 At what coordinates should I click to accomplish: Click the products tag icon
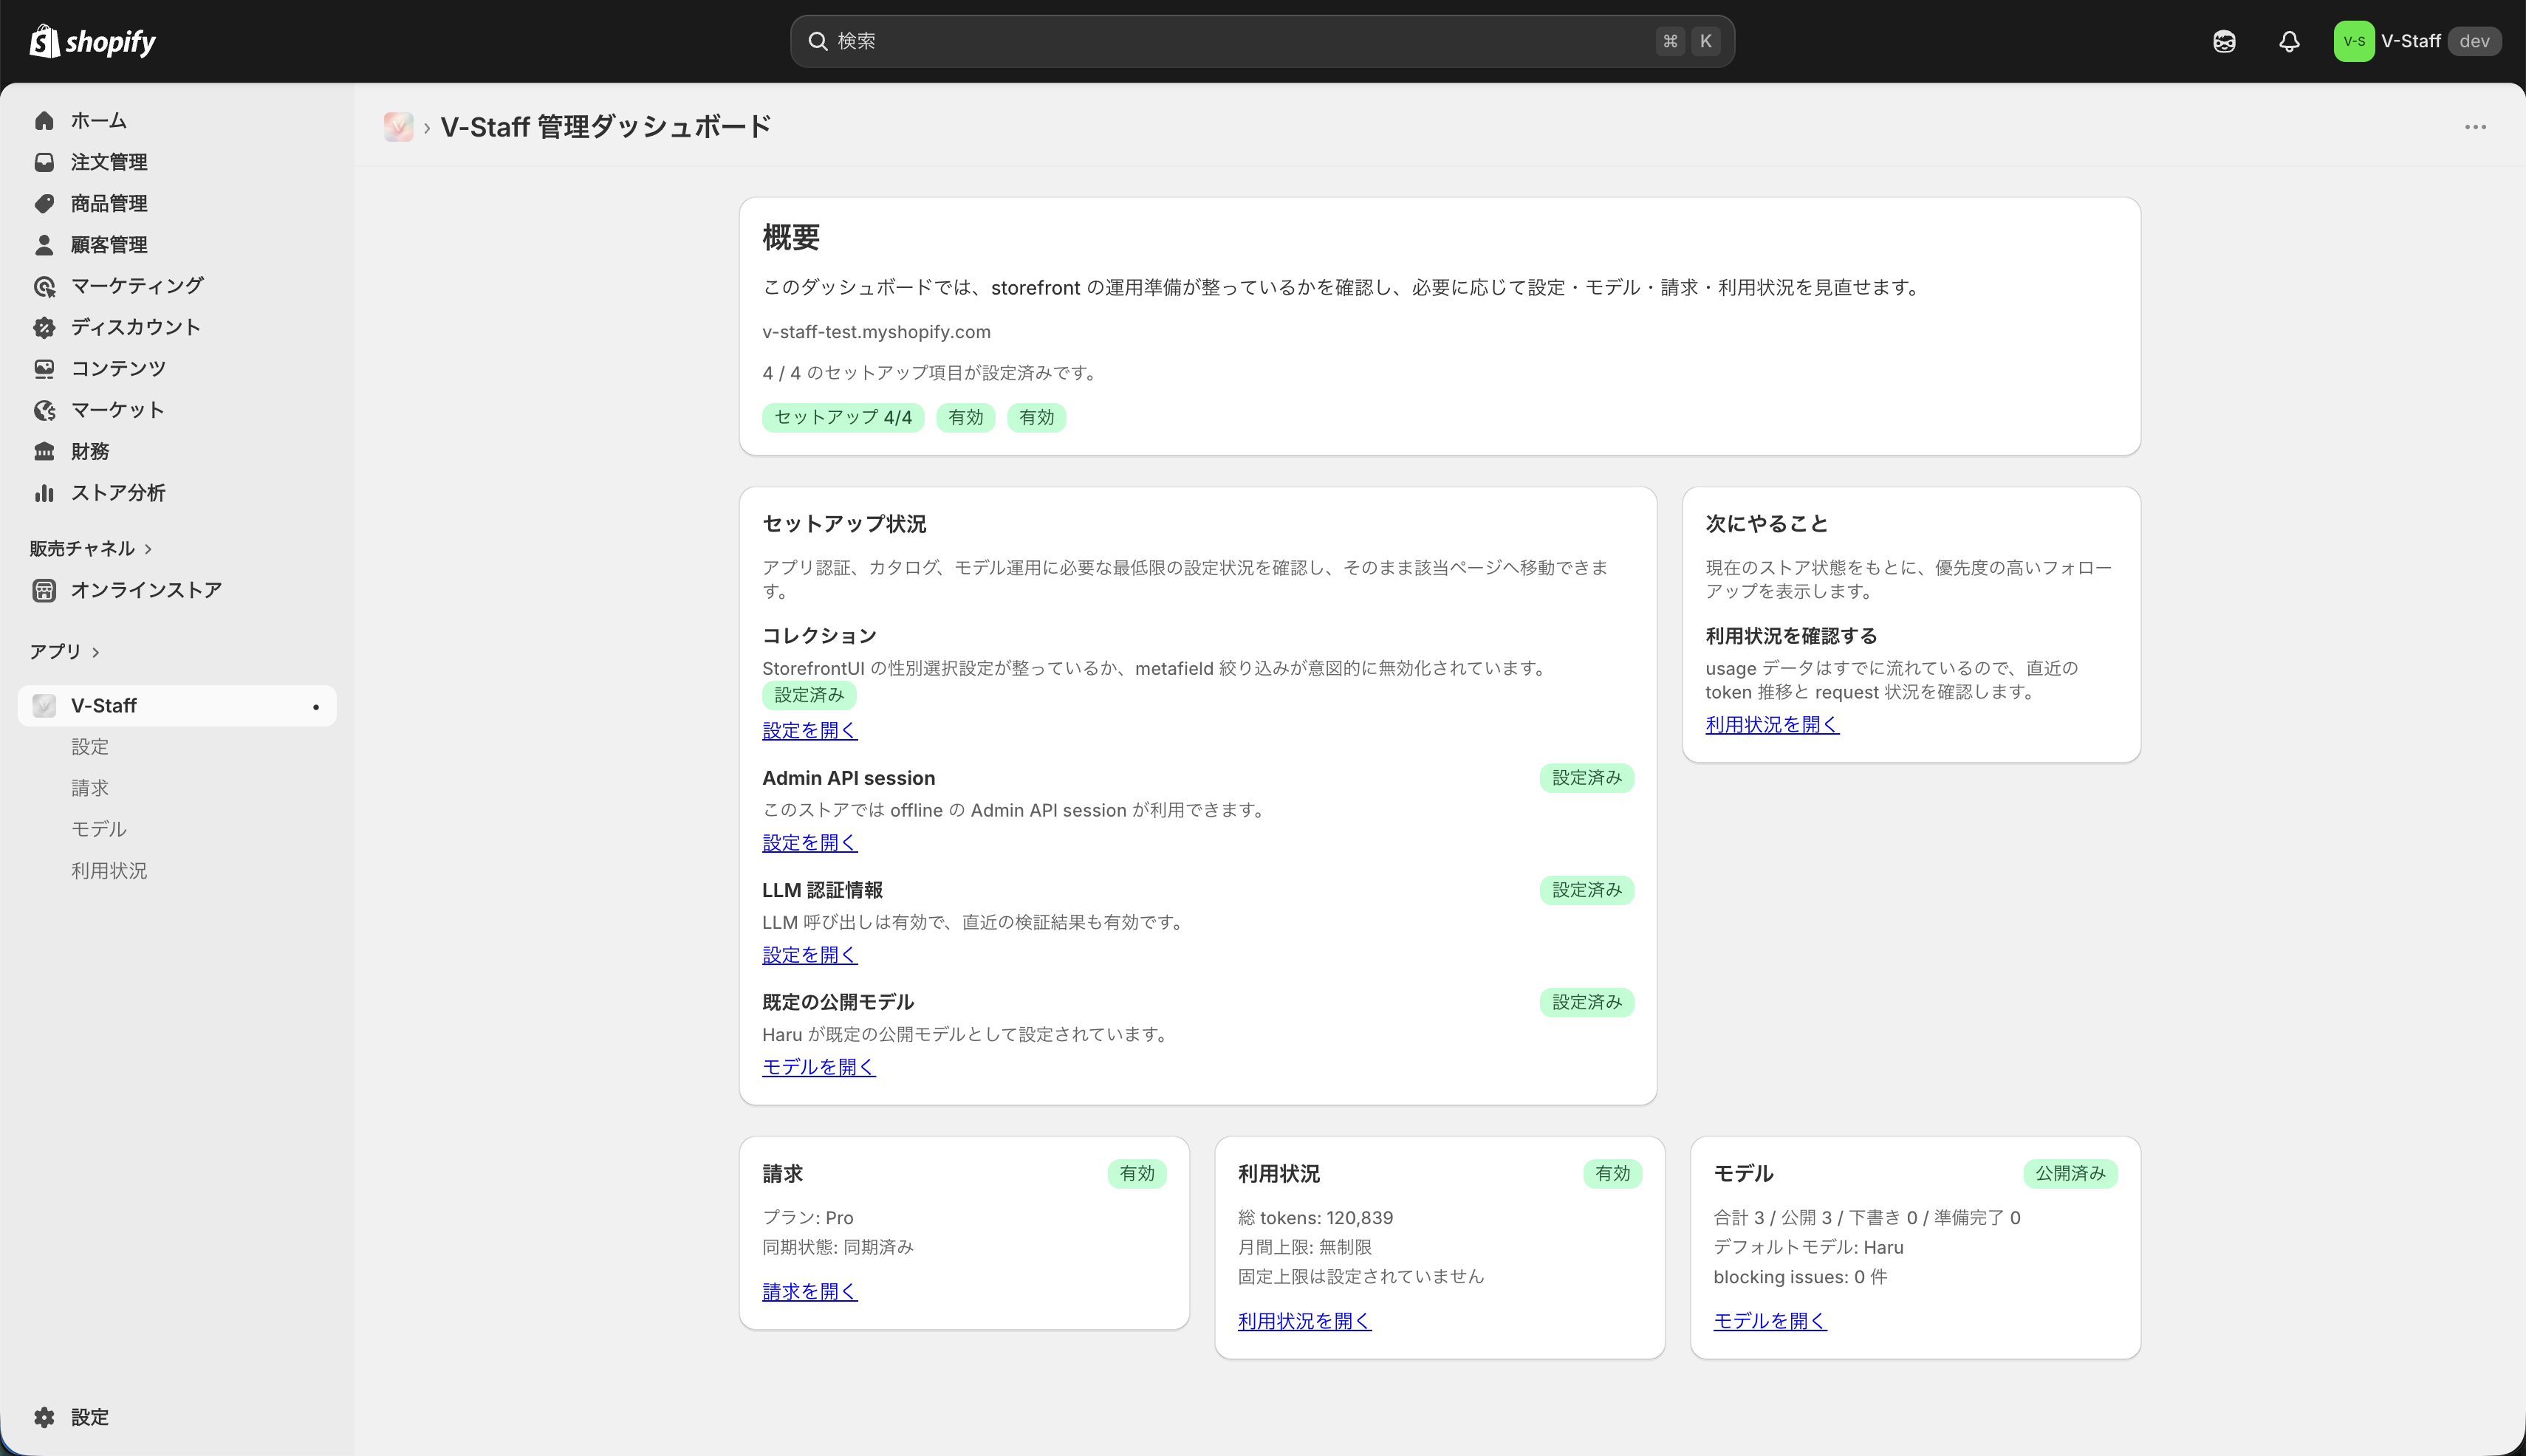coord(44,203)
